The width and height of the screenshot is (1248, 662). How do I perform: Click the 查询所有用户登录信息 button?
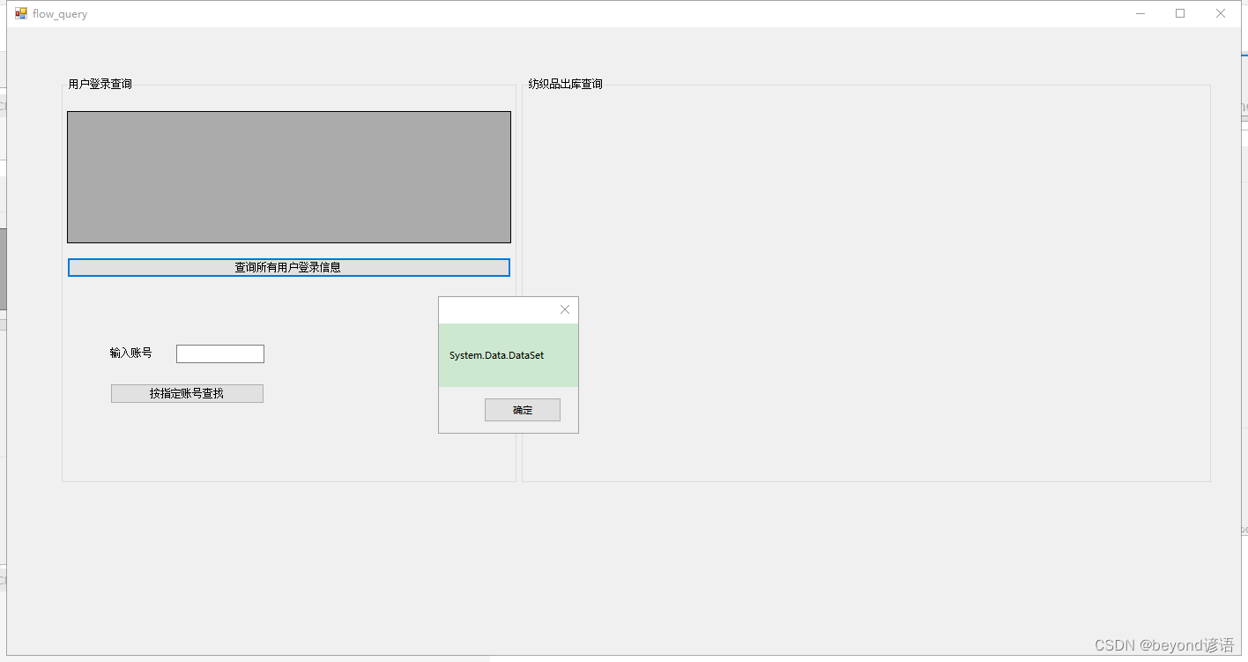[x=288, y=267]
